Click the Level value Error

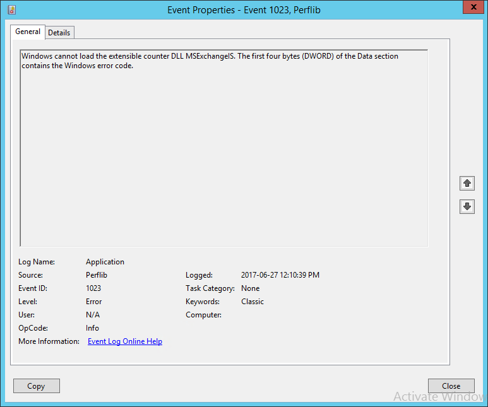click(94, 302)
